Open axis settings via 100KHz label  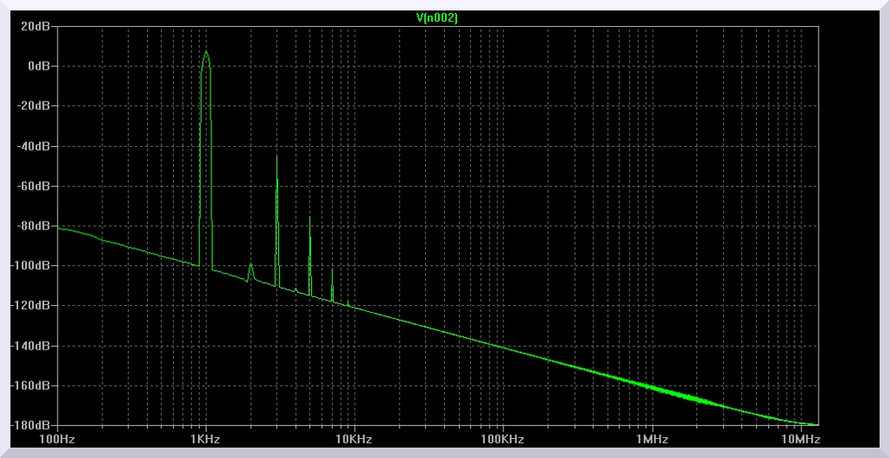pyautogui.click(x=502, y=440)
